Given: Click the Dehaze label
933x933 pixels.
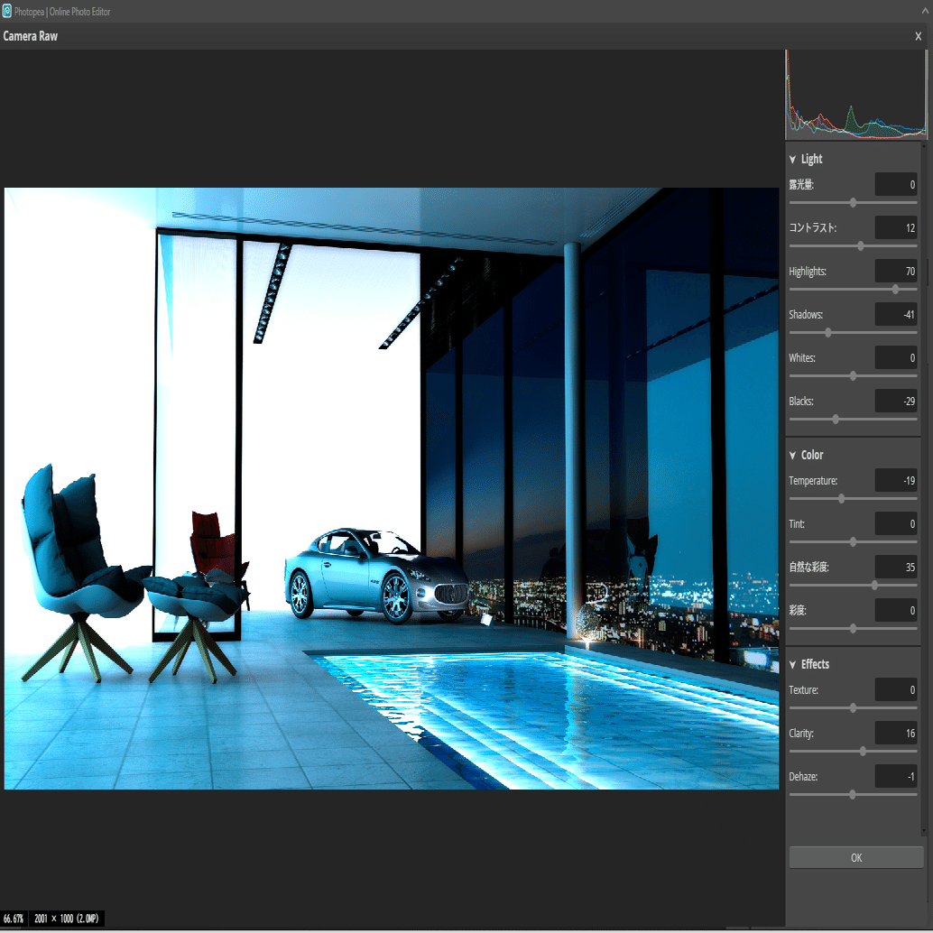Looking at the screenshot, I should pyautogui.click(x=803, y=777).
